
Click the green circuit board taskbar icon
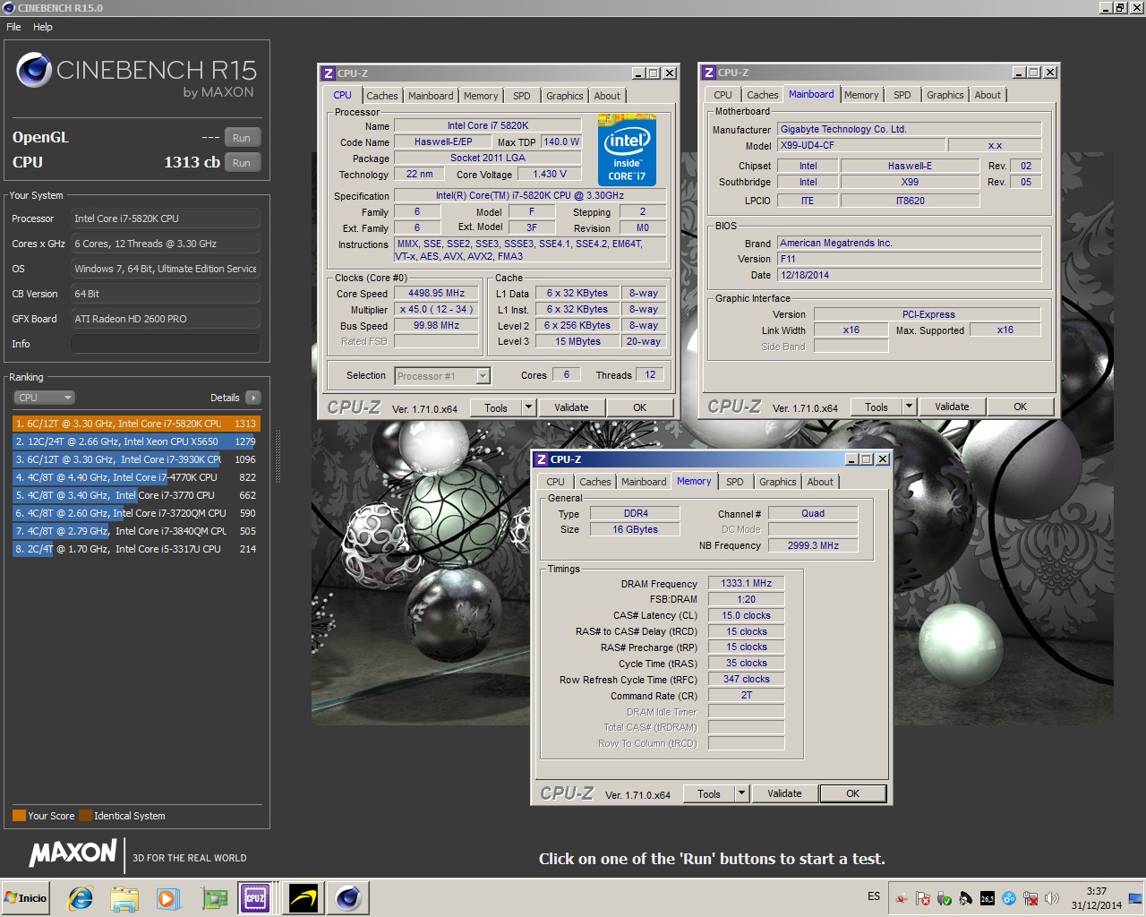[x=214, y=898]
